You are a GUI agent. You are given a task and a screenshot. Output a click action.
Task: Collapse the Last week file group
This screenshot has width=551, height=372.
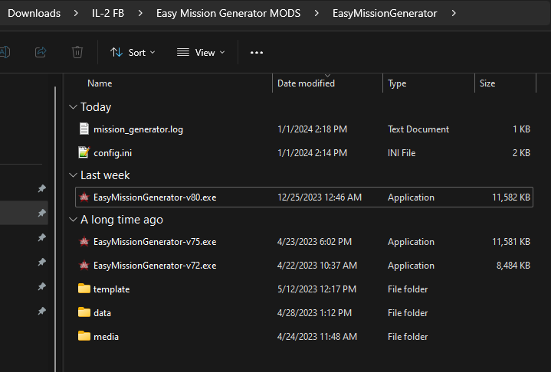73,175
